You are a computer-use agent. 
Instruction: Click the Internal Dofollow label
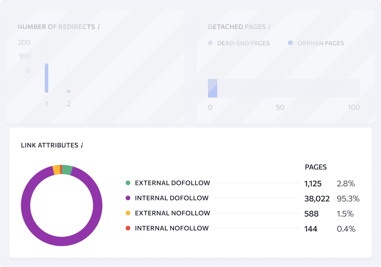tap(172, 198)
